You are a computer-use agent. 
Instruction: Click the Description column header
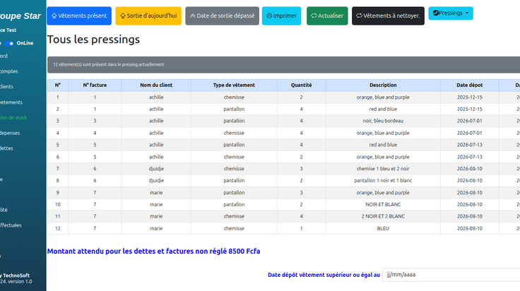coord(383,85)
